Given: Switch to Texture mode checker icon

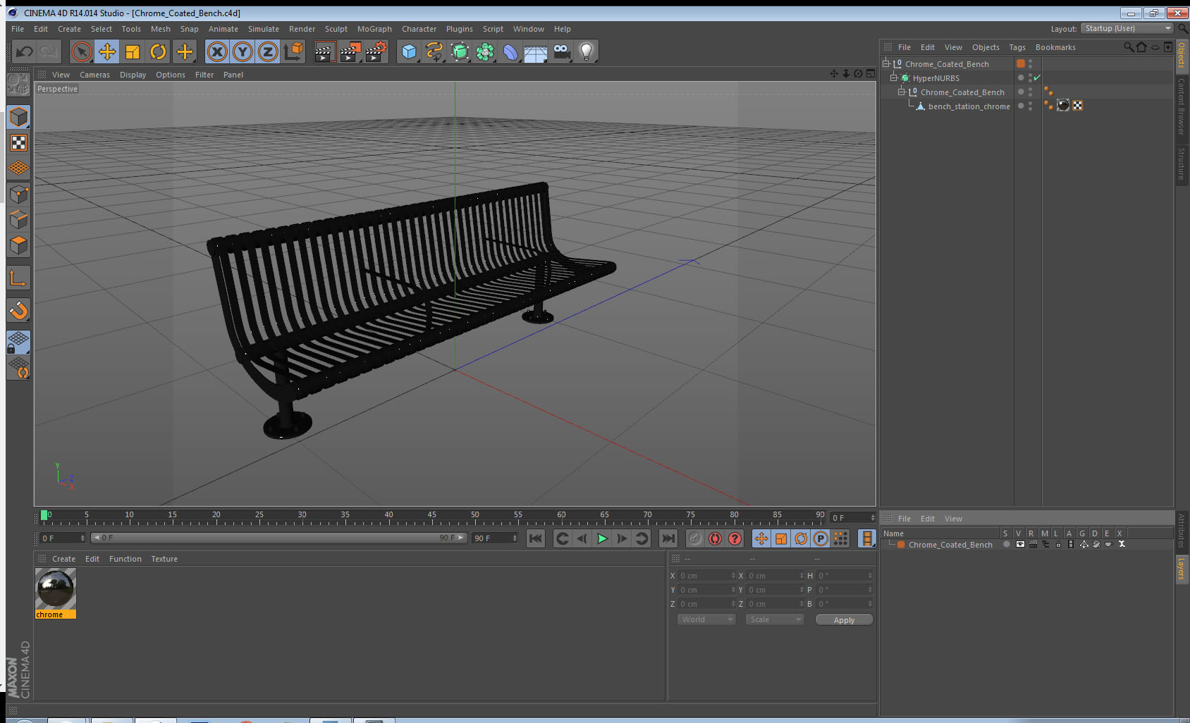Looking at the screenshot, I should (19, 143).
